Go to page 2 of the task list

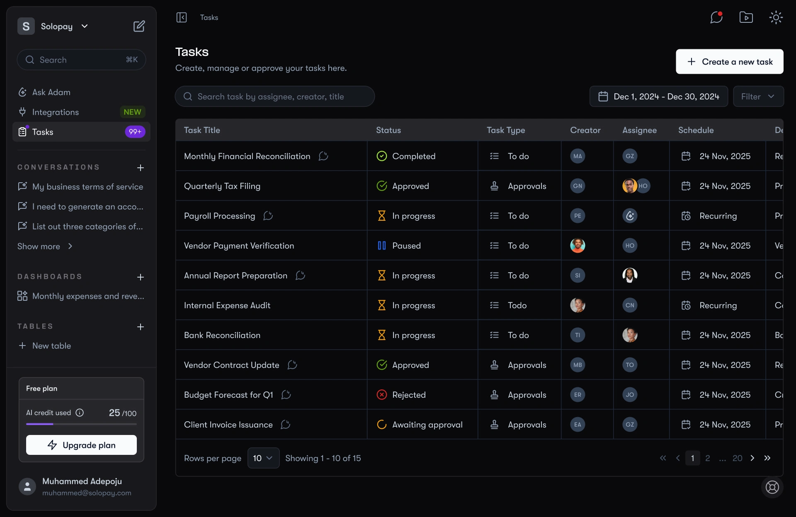tap(708, 458)
